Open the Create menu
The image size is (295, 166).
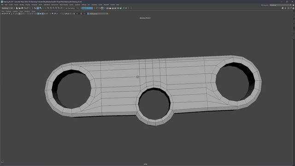[11, 5]
